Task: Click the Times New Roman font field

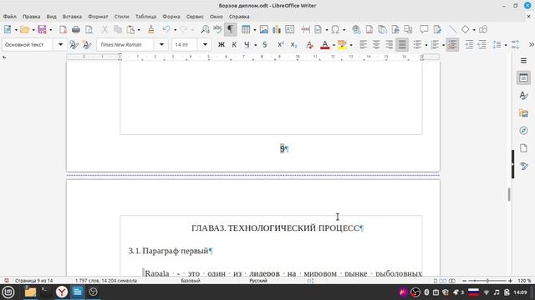Action: click(x=126, y=44)
